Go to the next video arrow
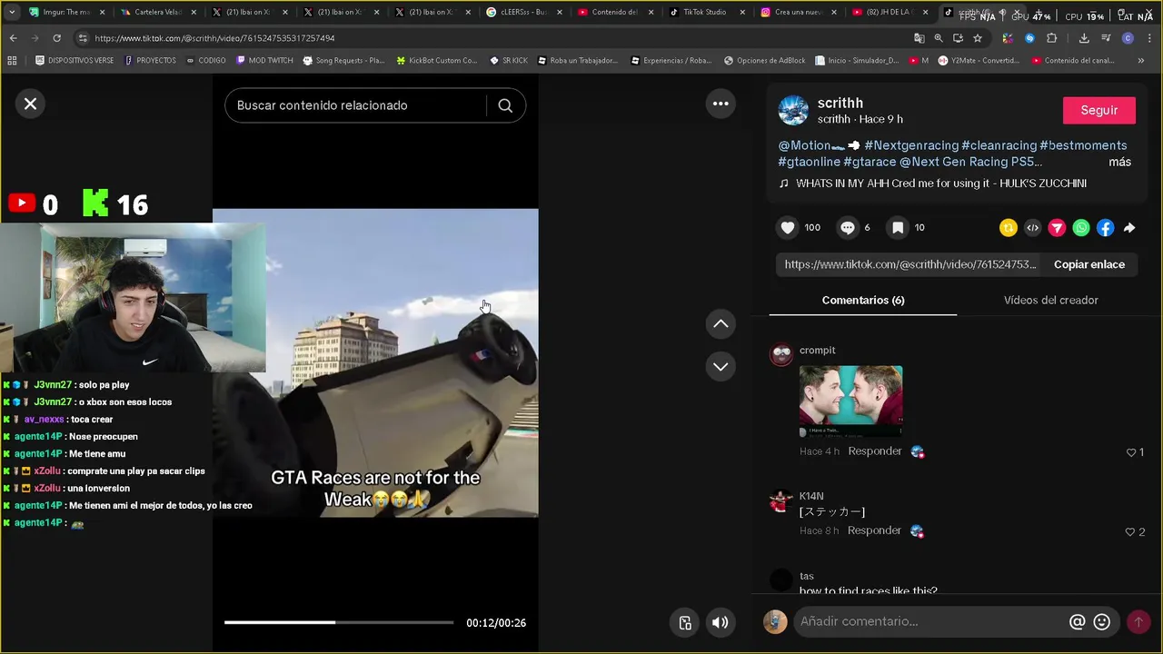 tap(721, 366)
